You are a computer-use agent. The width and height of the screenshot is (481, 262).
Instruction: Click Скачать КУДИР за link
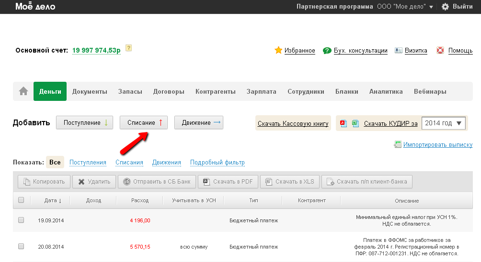coord(390,123)
